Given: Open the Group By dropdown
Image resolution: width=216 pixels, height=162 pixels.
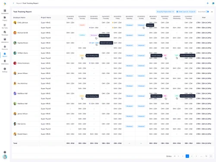Looking at the screenshot, I should click(165, 12).
